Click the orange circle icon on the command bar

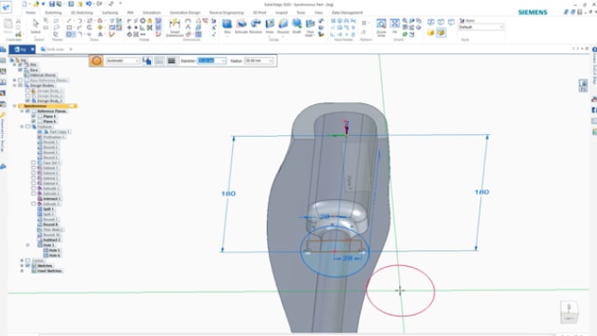[x=96, y=60]
